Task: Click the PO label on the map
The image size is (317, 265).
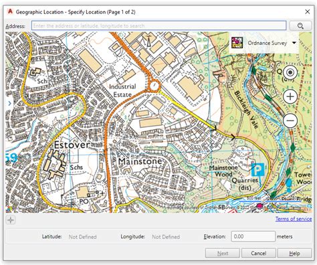Action: (84, 201)
